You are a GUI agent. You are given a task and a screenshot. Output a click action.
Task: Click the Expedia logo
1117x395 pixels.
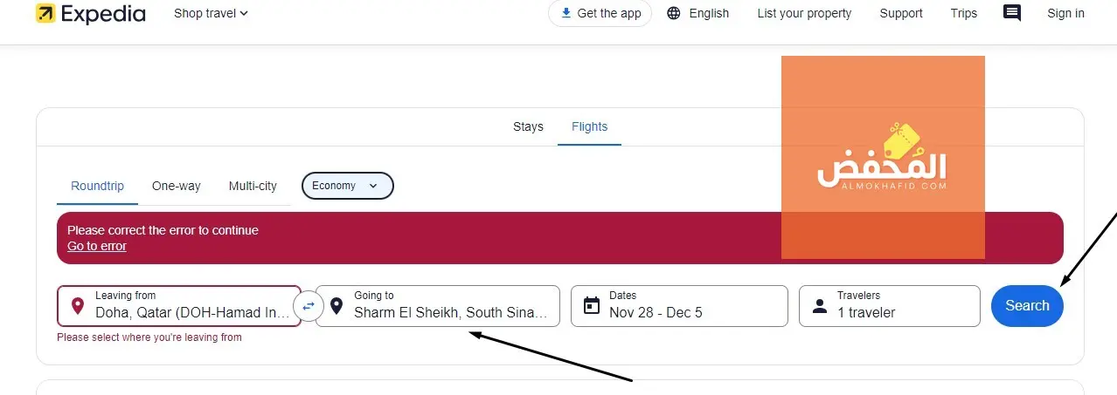pyautogui.click(x=90, y=14)
